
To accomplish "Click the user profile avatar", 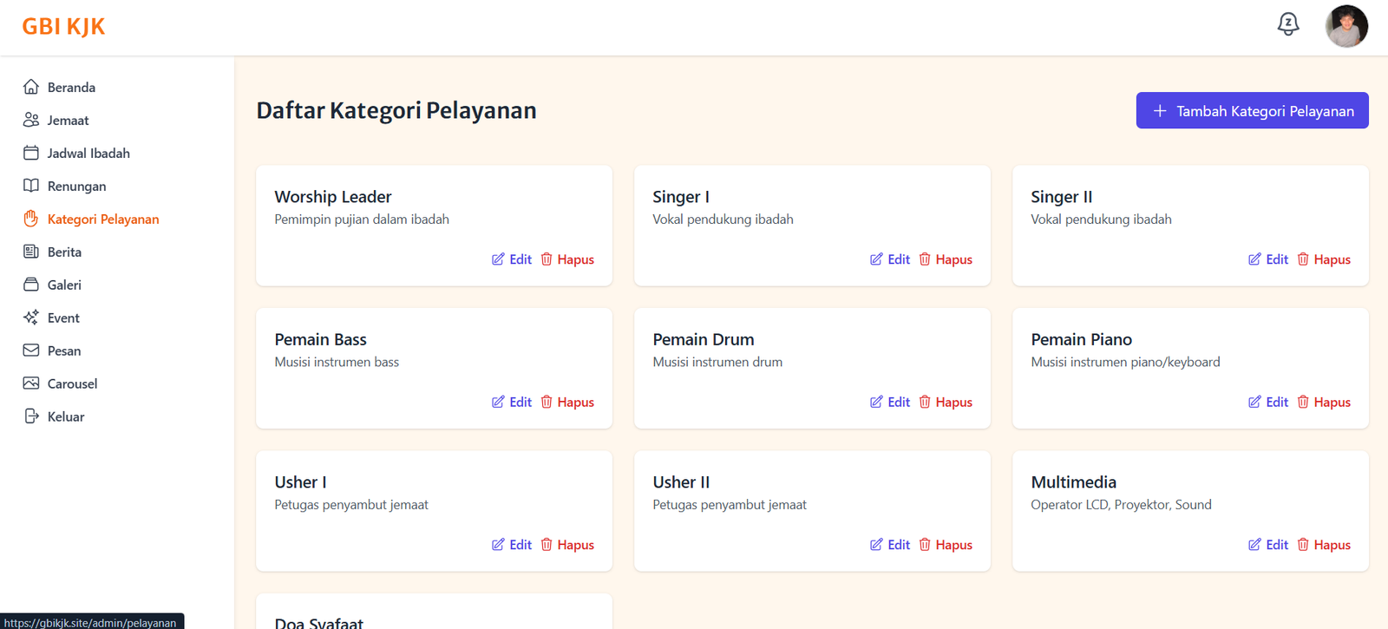I will tap(1346, 26).
